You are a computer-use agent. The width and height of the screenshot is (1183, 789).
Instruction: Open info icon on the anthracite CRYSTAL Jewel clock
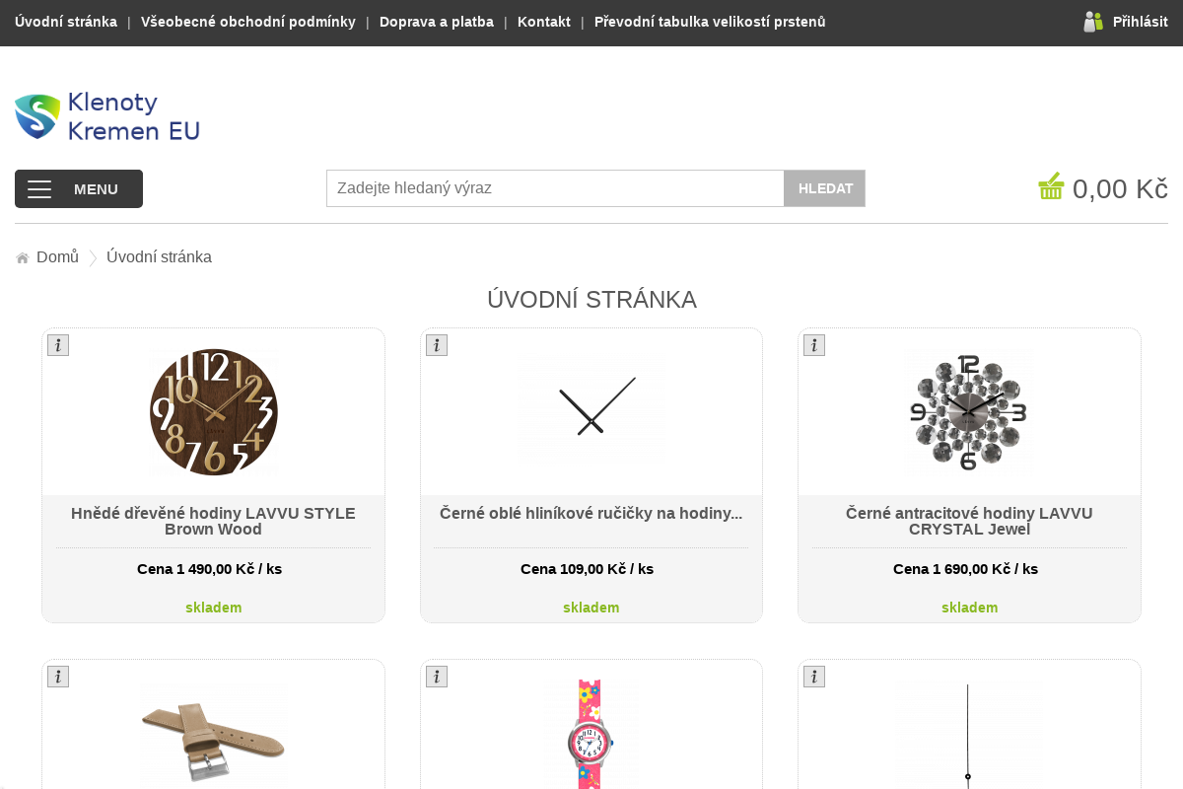click(x=813, y=344)
